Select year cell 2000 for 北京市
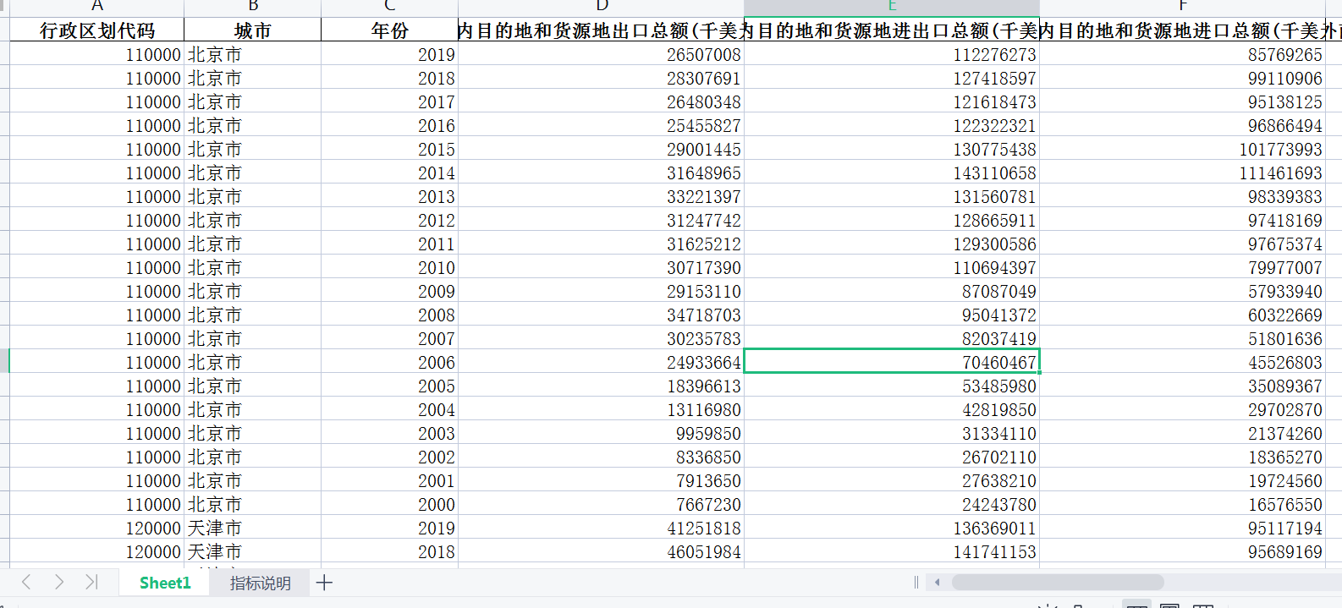Screen dimensions: 1342x608 click(x=389, y=504)
